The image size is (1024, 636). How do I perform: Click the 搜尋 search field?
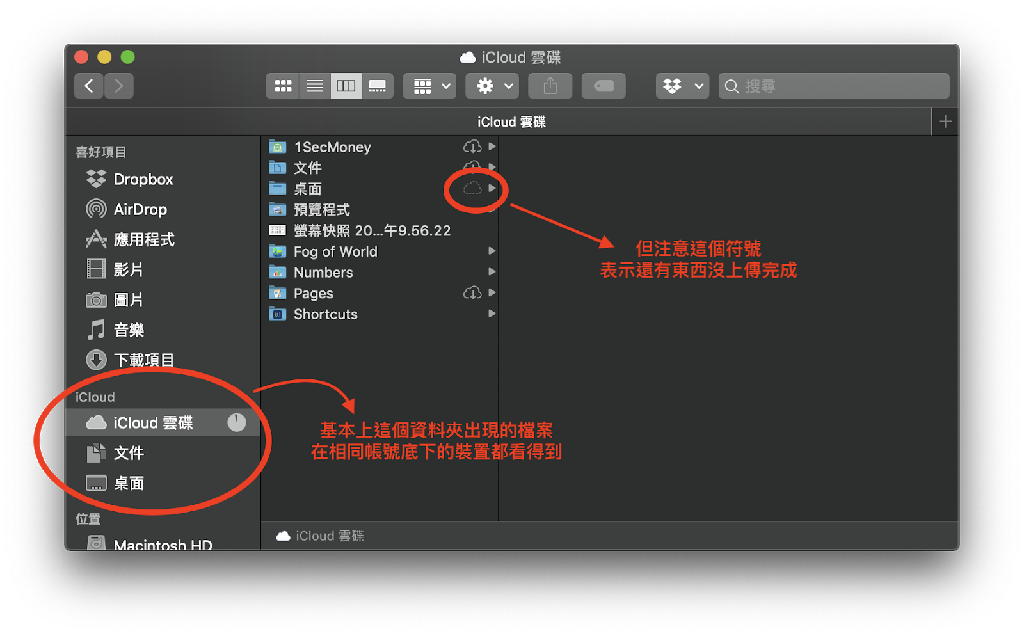(834, 86)
